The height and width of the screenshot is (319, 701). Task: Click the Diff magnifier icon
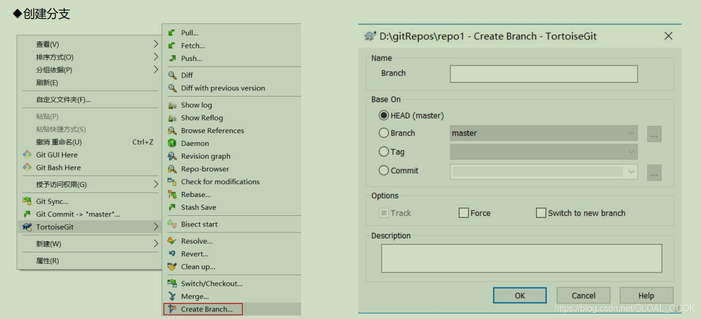click(172, 75)
